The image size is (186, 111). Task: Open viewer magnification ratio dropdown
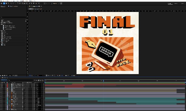click(x=32, y=75)
